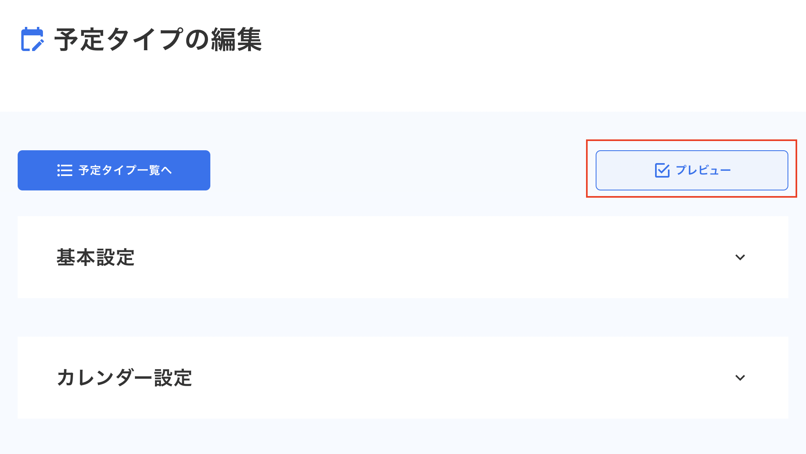
Task: Click the list icon in 予定タイプ一覧へ button
Action: point(65,170)
